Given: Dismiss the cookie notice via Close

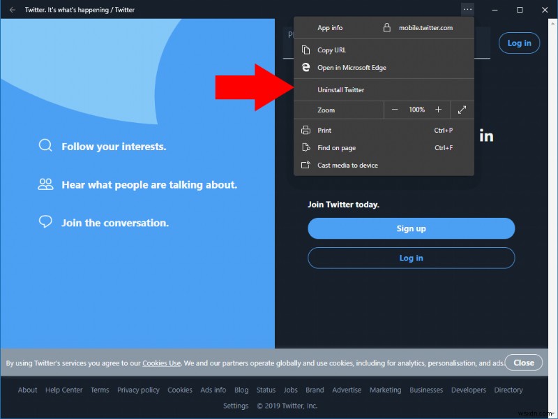Looking at the screenshot, I should 523,362.
